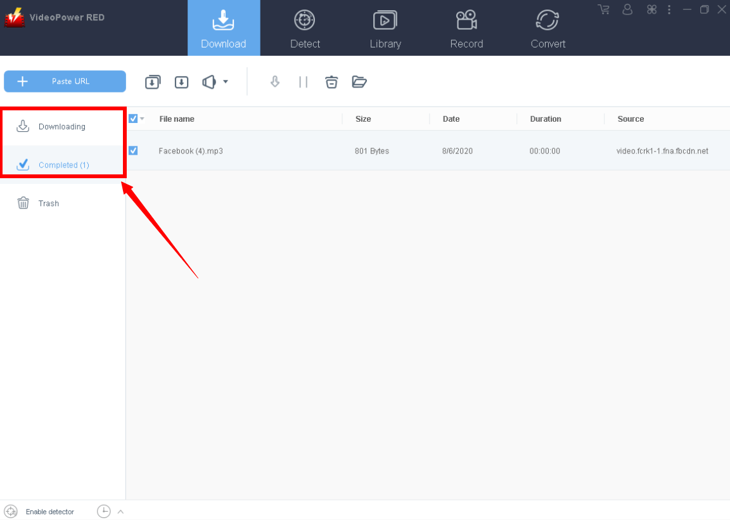Open the audio quality dropdown arrow
730x520 pixels.
225,82
